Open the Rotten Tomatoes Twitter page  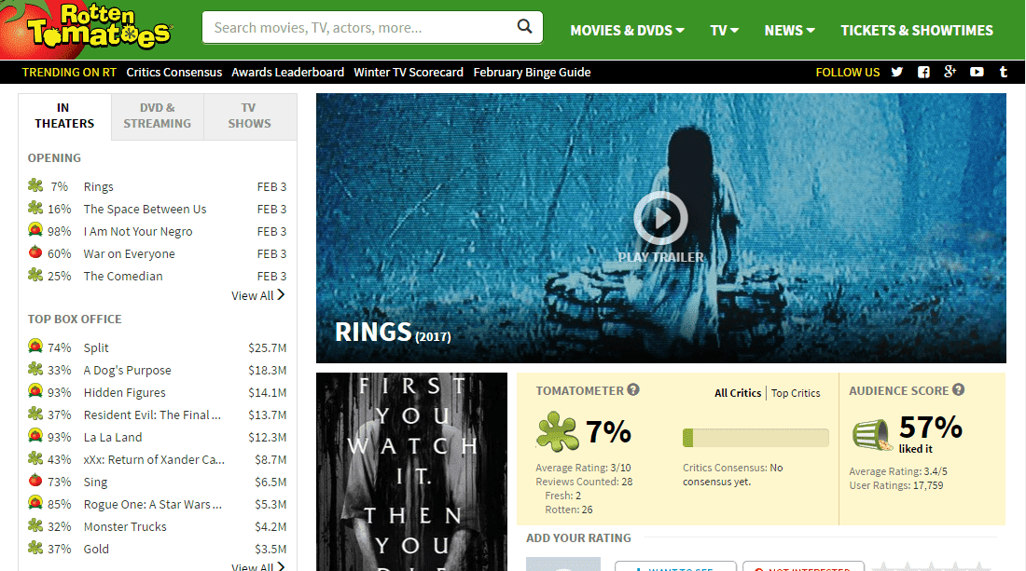point(897,72)
